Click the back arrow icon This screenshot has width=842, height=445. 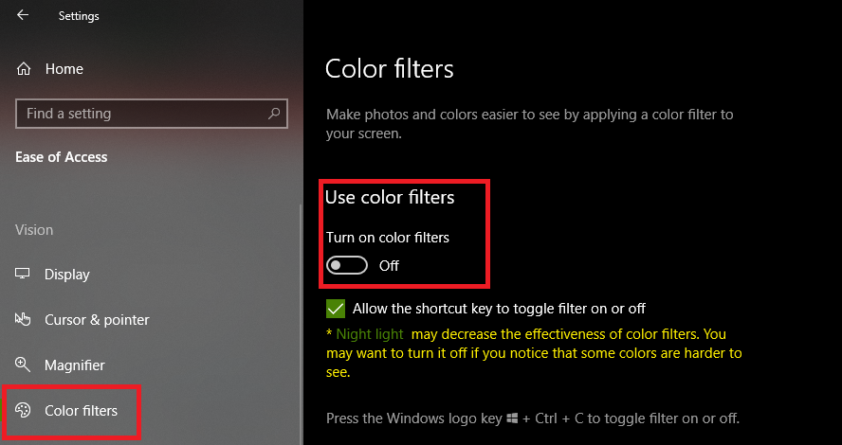tap(23, 15)
